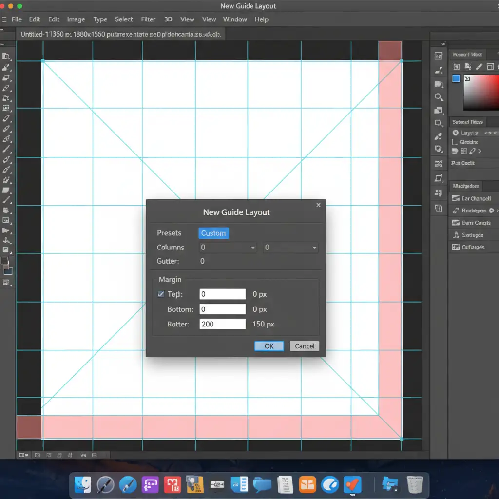This screenshot has height=499, width=499.
Task: Select the magnifier Zoom tool icon
Action: coord(439,97)
